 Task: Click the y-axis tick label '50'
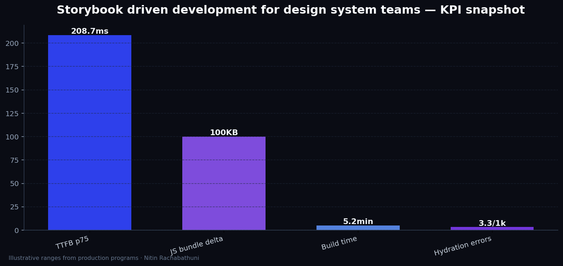click(14, 184)
